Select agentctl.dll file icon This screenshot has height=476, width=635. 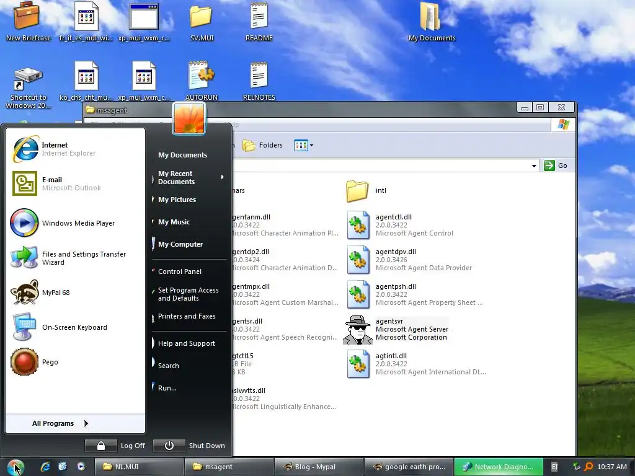click(358, 225)
